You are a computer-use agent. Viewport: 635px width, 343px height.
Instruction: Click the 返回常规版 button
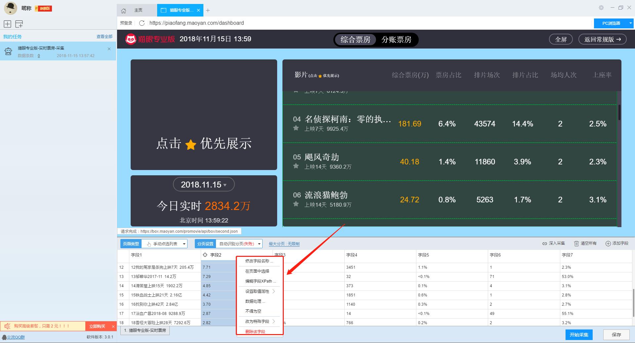click(x=602, y=39)
